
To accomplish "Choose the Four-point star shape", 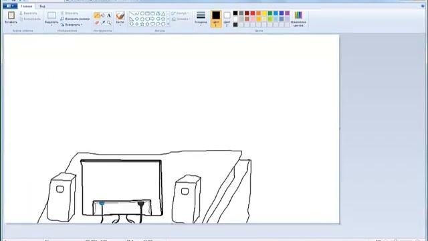I will click(x=136, y=24).
